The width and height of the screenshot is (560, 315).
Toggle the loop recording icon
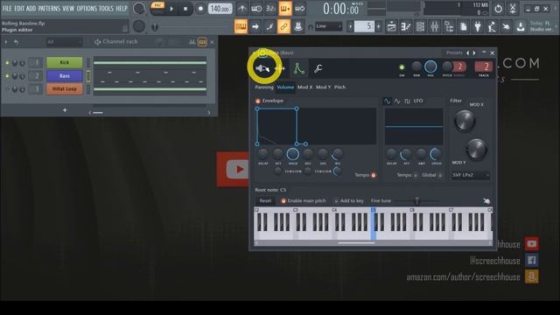(x=300, y=9)
